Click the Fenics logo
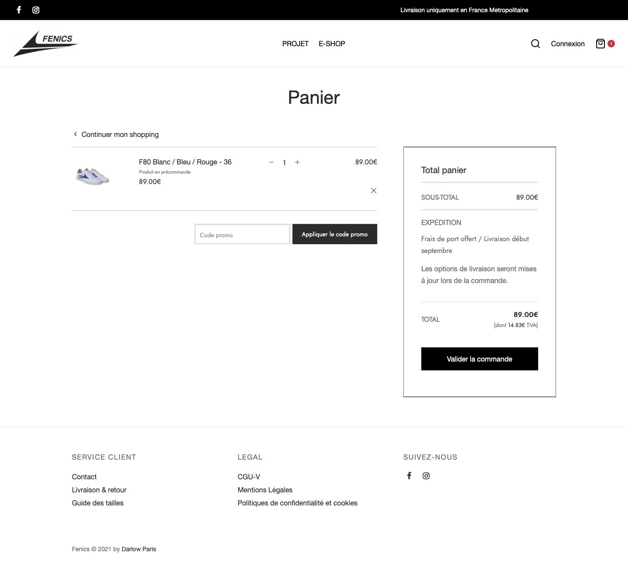The height and width of the screenshot is (563, 628). tap(46, 44)
